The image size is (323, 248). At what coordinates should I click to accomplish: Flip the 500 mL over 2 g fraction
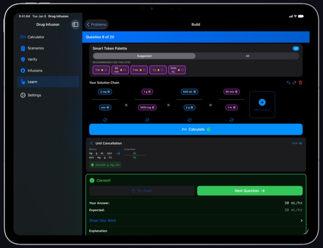[190, 120]
